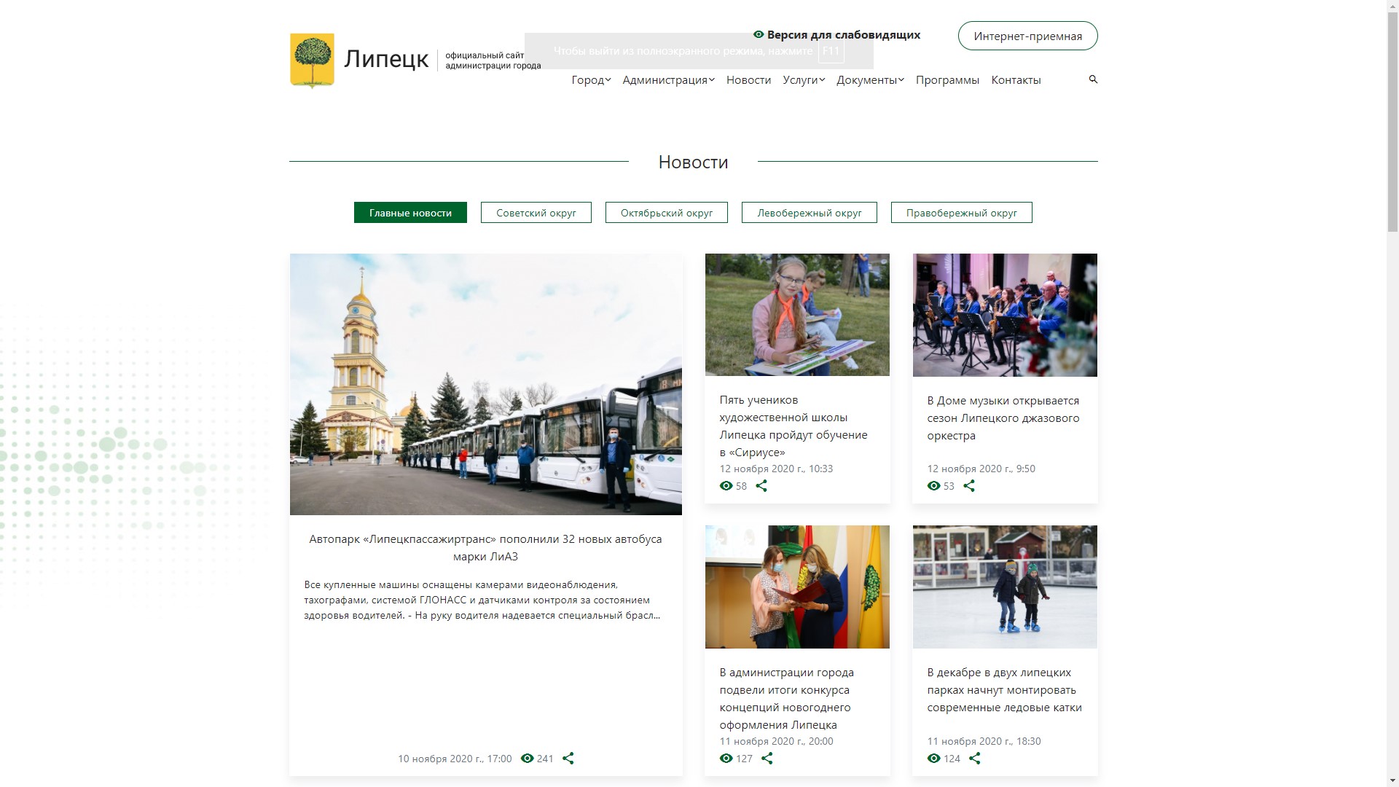Screen dimensions: 1399x787
Task: Expand the Администрация dropdown menu
Action: click(667, 80)
